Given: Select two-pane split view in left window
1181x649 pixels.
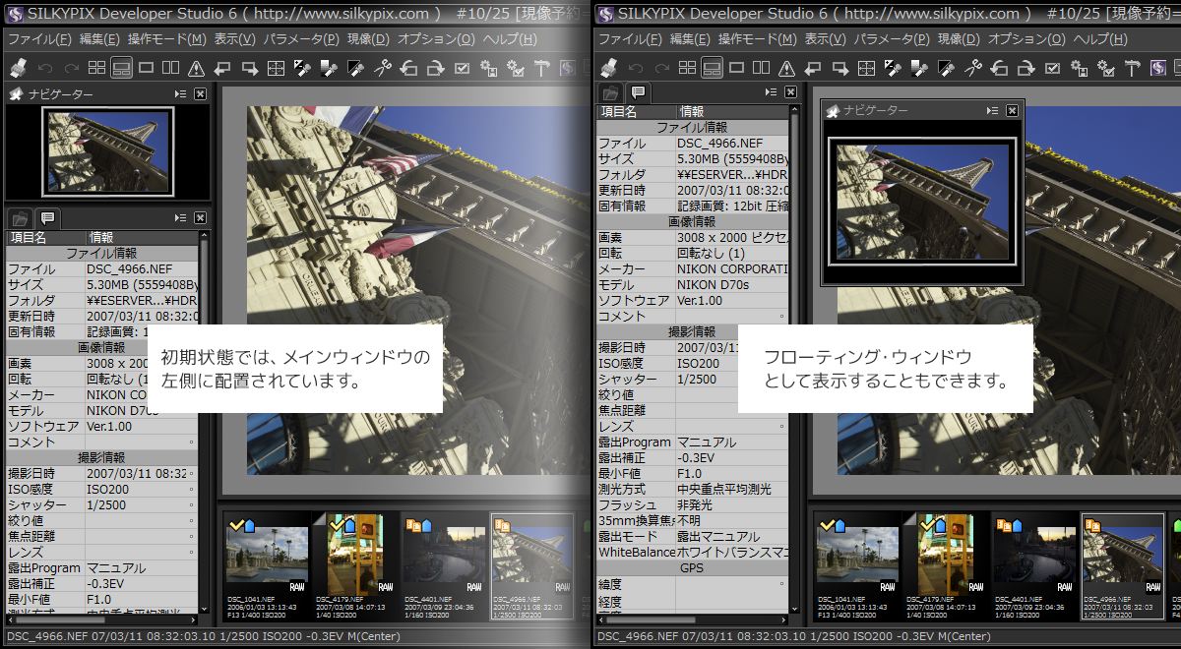Looking at the screenshot, I should pos(171,68).
